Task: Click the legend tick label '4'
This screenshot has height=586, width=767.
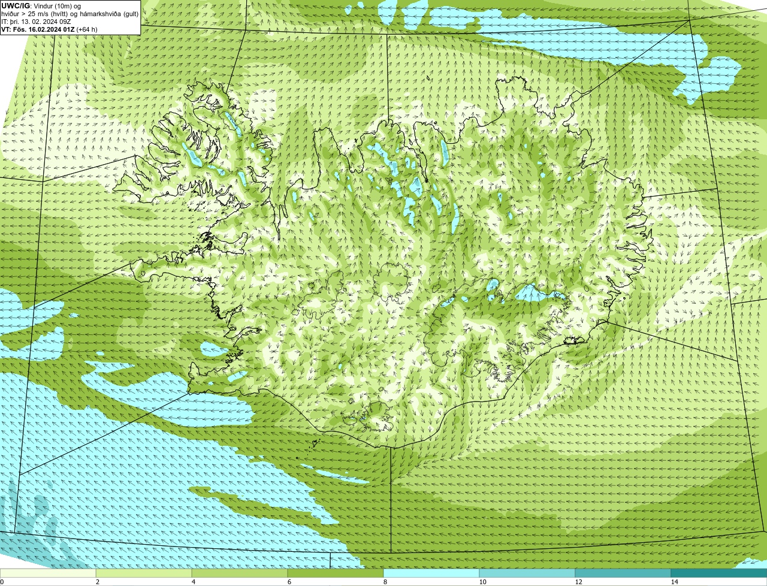Action: 193,582
